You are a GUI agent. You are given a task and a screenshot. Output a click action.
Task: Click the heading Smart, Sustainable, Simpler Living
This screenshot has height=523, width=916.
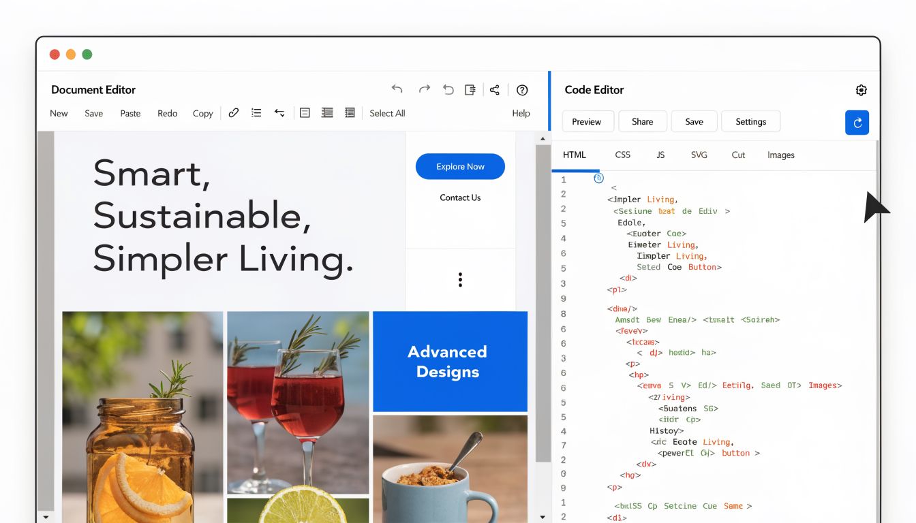click(x=223, y=216)
